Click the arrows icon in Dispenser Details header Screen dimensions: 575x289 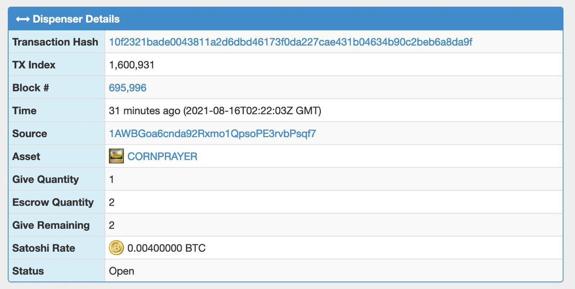click(x=23, y=19)
